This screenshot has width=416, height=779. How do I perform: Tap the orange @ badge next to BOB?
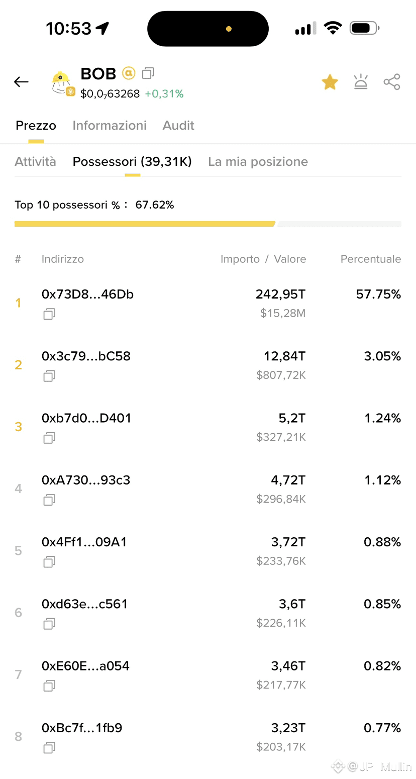129,73
